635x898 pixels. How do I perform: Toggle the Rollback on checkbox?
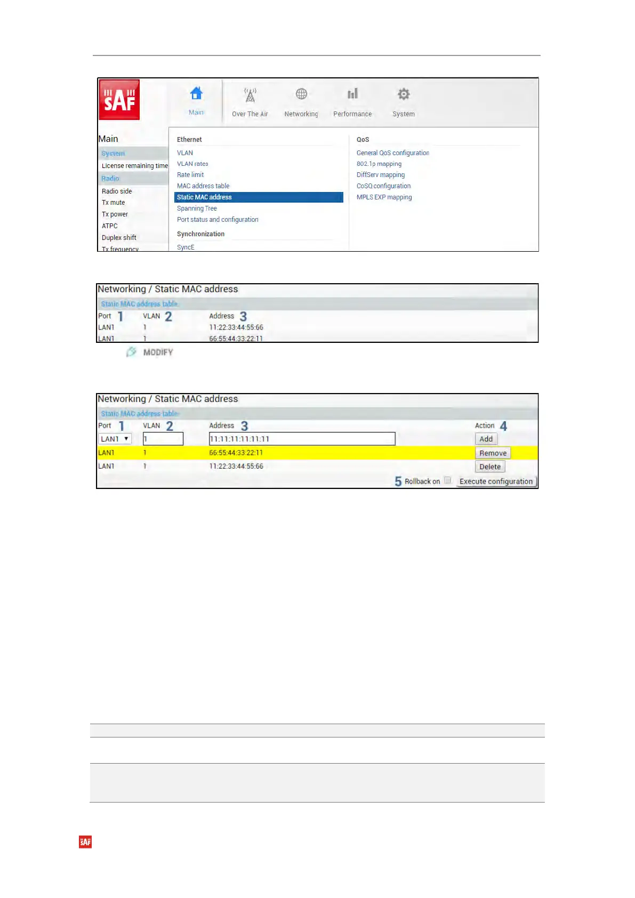coord(448,480)
